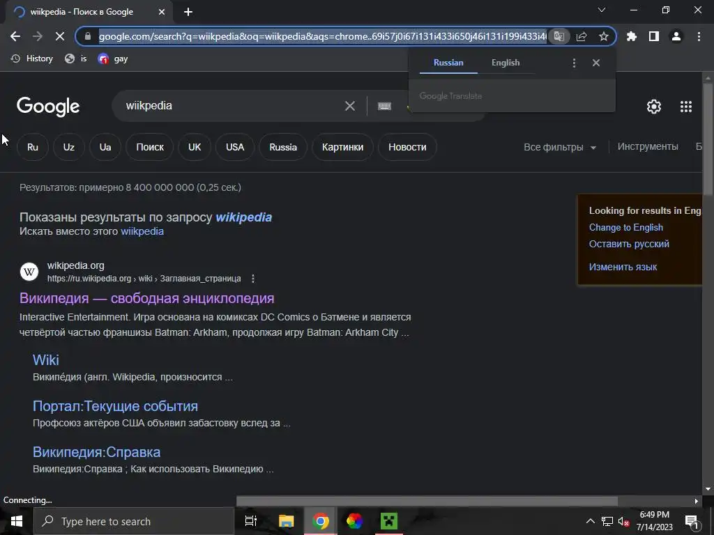Image resolution: width=714 pixels, height=535 pixels.
Task: Open Википедия — свободная энциклопедия result
Action: click(x=146, y=298)
